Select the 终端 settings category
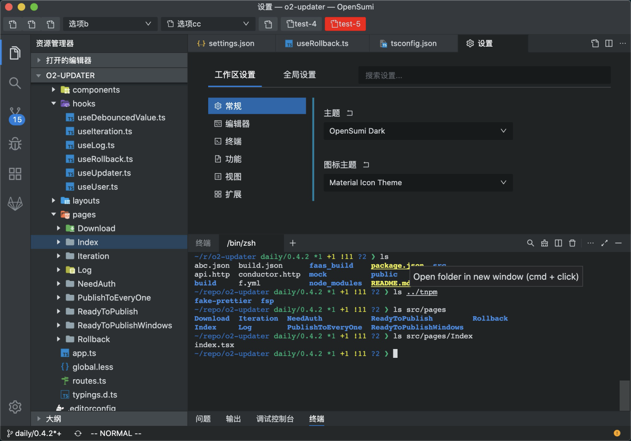631x441 pixels. click(257, 141)
